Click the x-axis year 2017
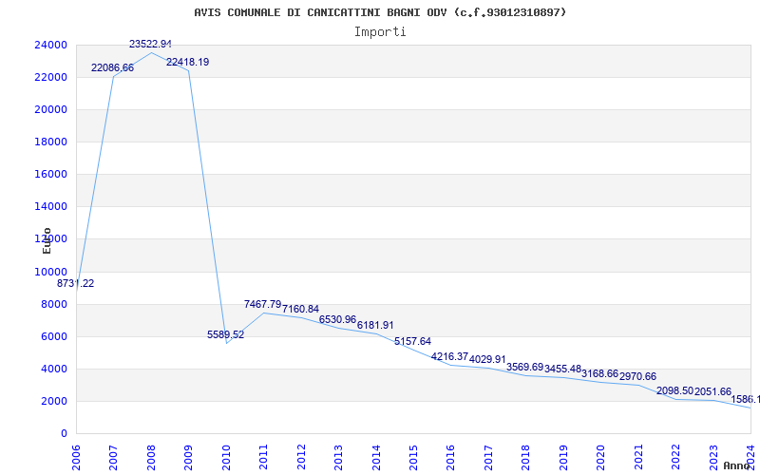This screenshot has width=760, height=475. 488,457
